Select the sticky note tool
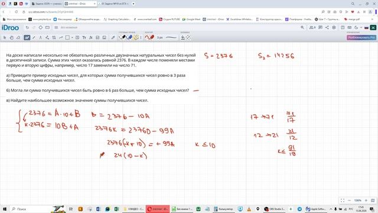The width and height of the screenshot is (378, 213). click(x=77, y=37)
